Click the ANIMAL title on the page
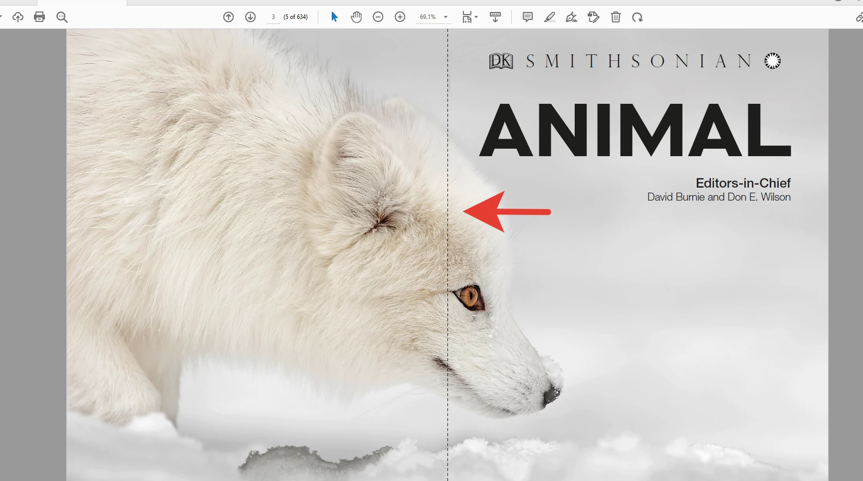 point(635,130)
